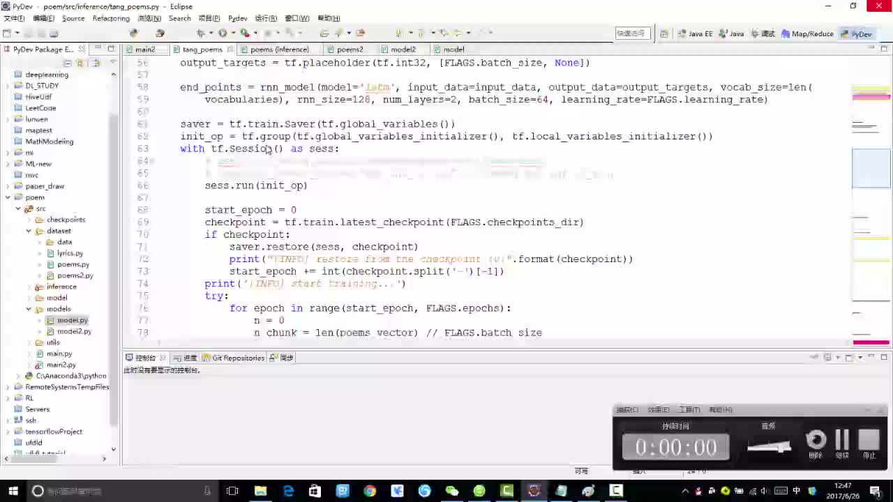Screen dimensions: 893x502
Task: Select lyrics.py in the package explorer
Action: (70, 253)
